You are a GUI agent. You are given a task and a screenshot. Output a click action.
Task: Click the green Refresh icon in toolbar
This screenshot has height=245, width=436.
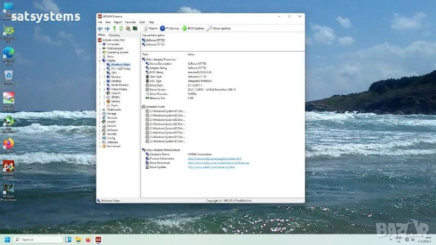point(120,28)
